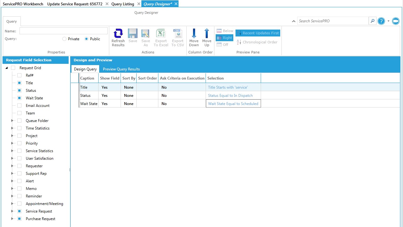Uncheck the Status field checkbox
The width and height of the screenshot is (403, 227).
(x=19, y=91)
